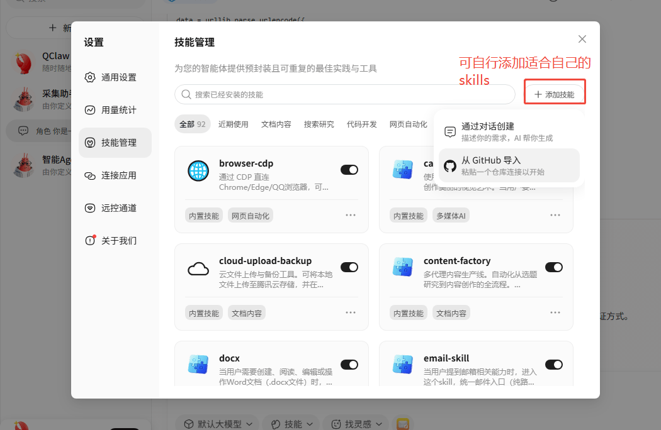Select 技能管理 in settings sidebar
The height and width of the screenshot is (430, 661).
click(x=115, y=143)
